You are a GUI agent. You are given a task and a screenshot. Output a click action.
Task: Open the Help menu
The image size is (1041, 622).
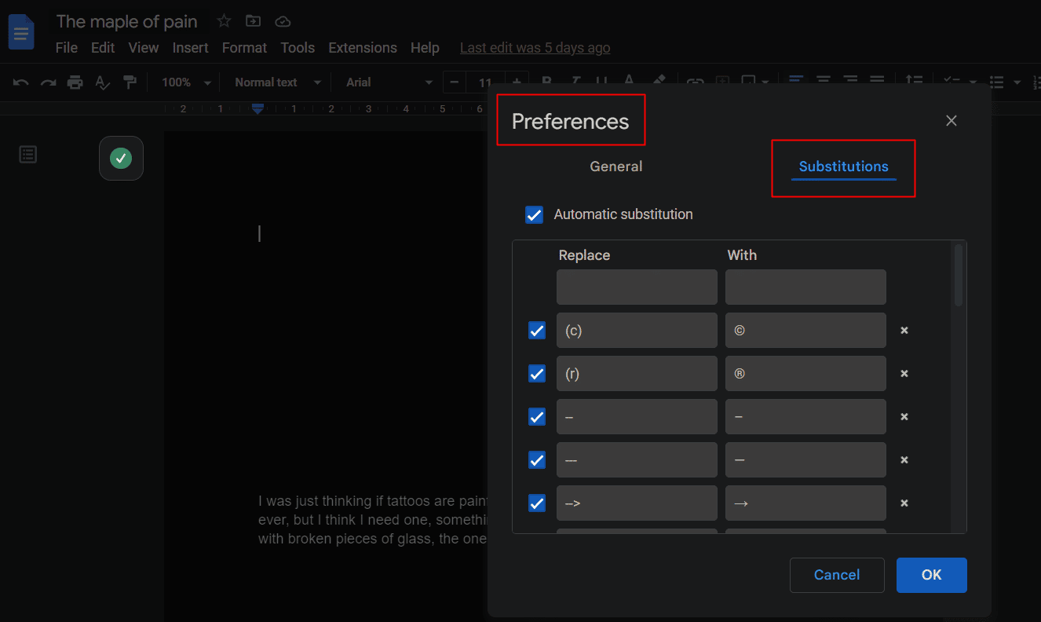coord(425,48)
